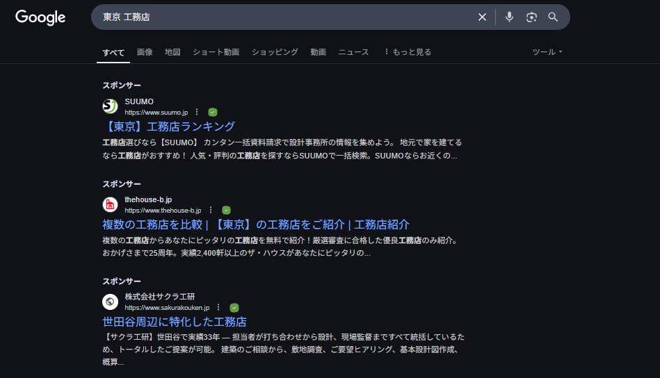Viewport: 660px width, 378px height.
Task: Click the 株式会社サクラ工研 globe favicon
Action: [111, 302]
